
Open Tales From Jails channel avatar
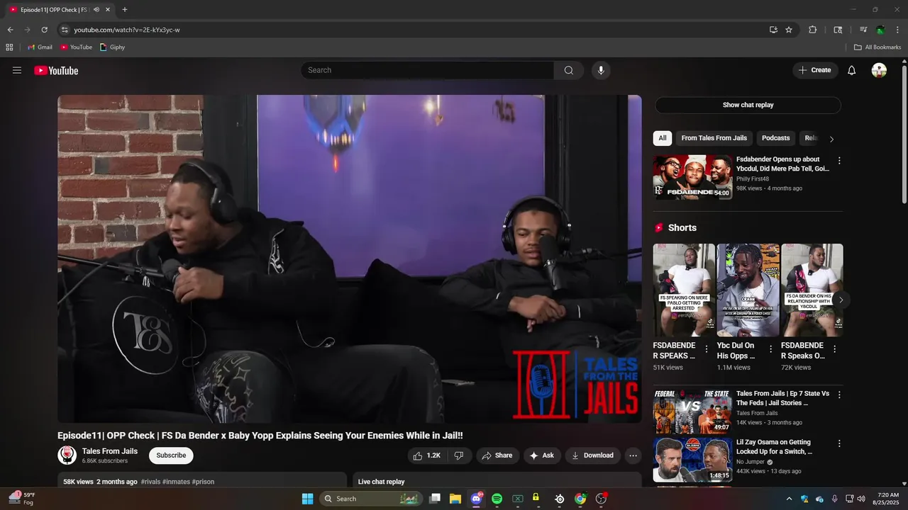(x=67, y=455)
